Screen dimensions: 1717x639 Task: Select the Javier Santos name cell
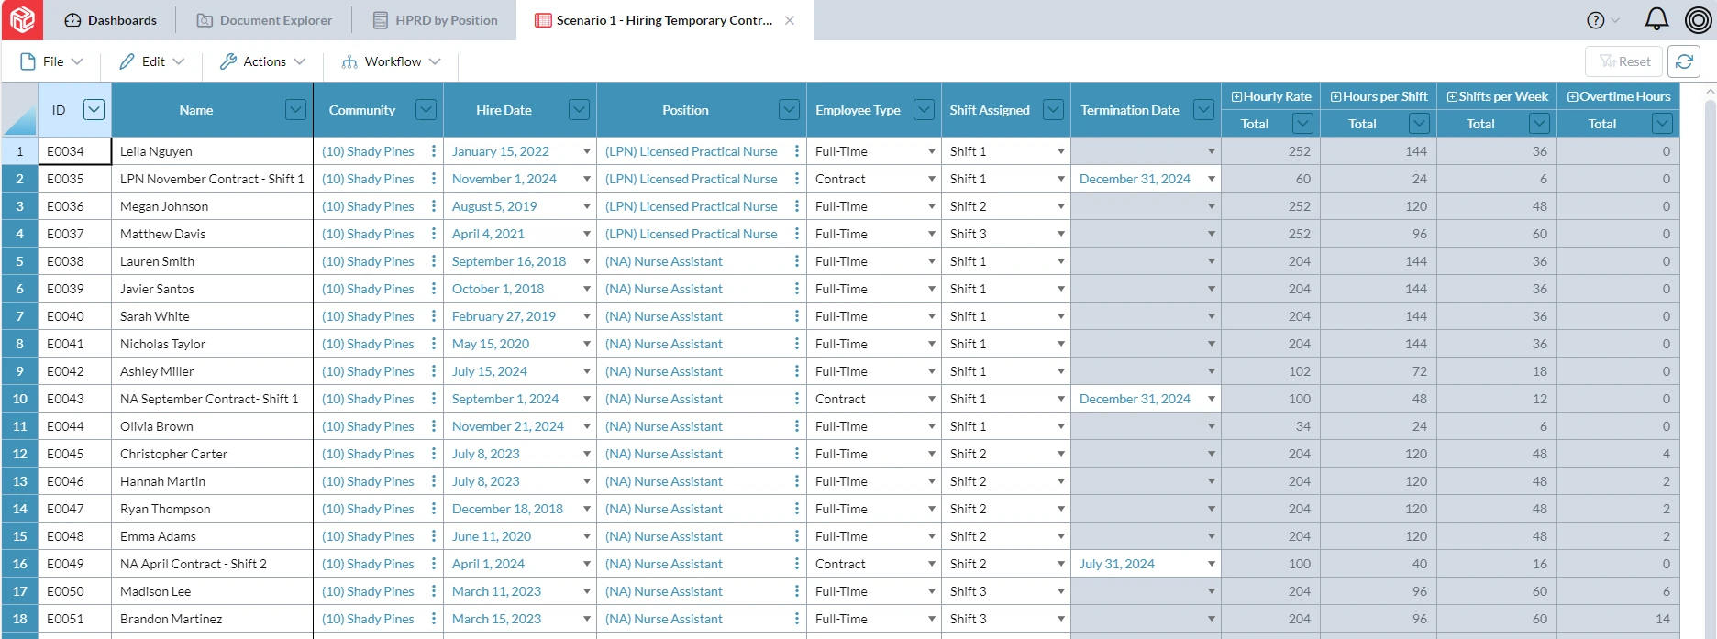[212, 289]
